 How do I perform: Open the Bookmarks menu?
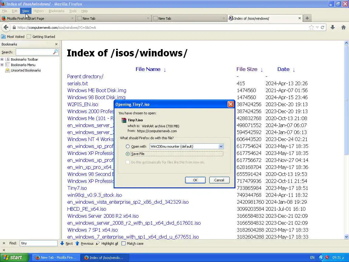(x=57, y=11)
